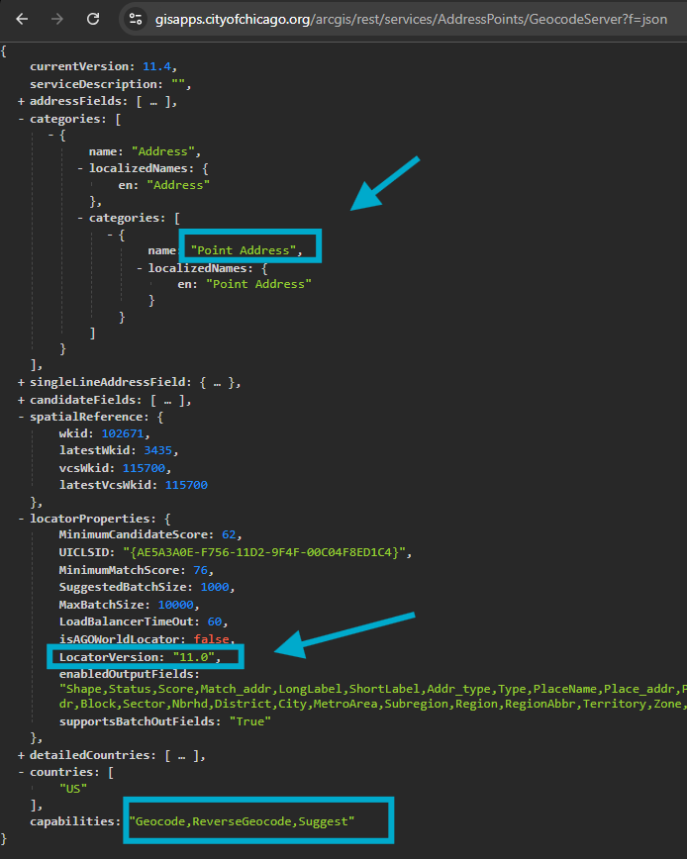Expand the addressFields array
The image size is (687, 859).
click(x=21, y=101)
